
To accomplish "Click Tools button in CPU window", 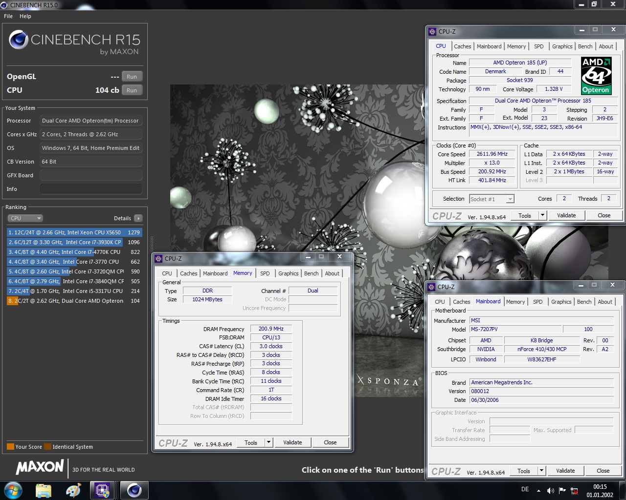I will click(525, 215).
